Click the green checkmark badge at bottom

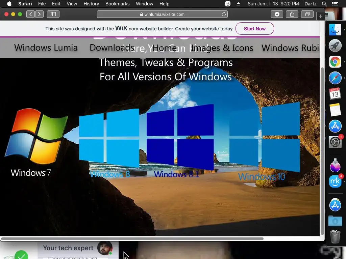(21, 256)
